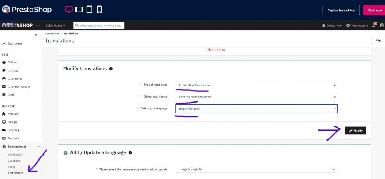Click International breadcrumb link
The image size is (385, 179).
coord(52,33)
